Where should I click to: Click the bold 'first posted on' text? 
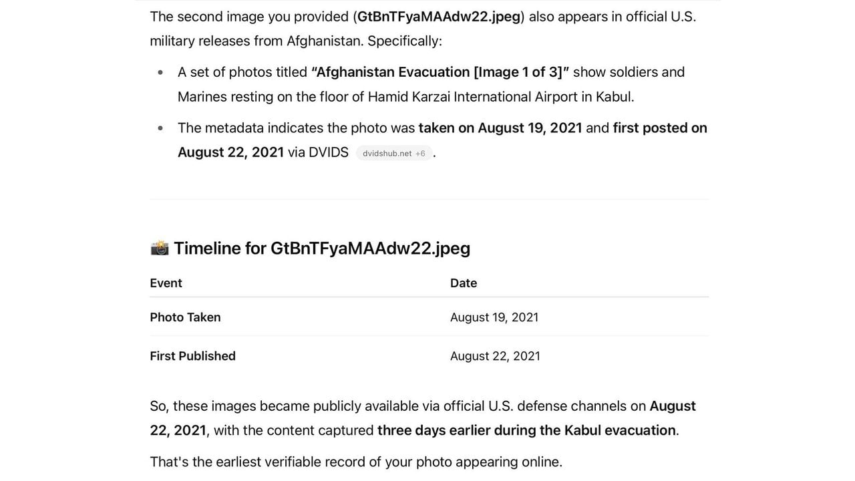tap(660, 128)
